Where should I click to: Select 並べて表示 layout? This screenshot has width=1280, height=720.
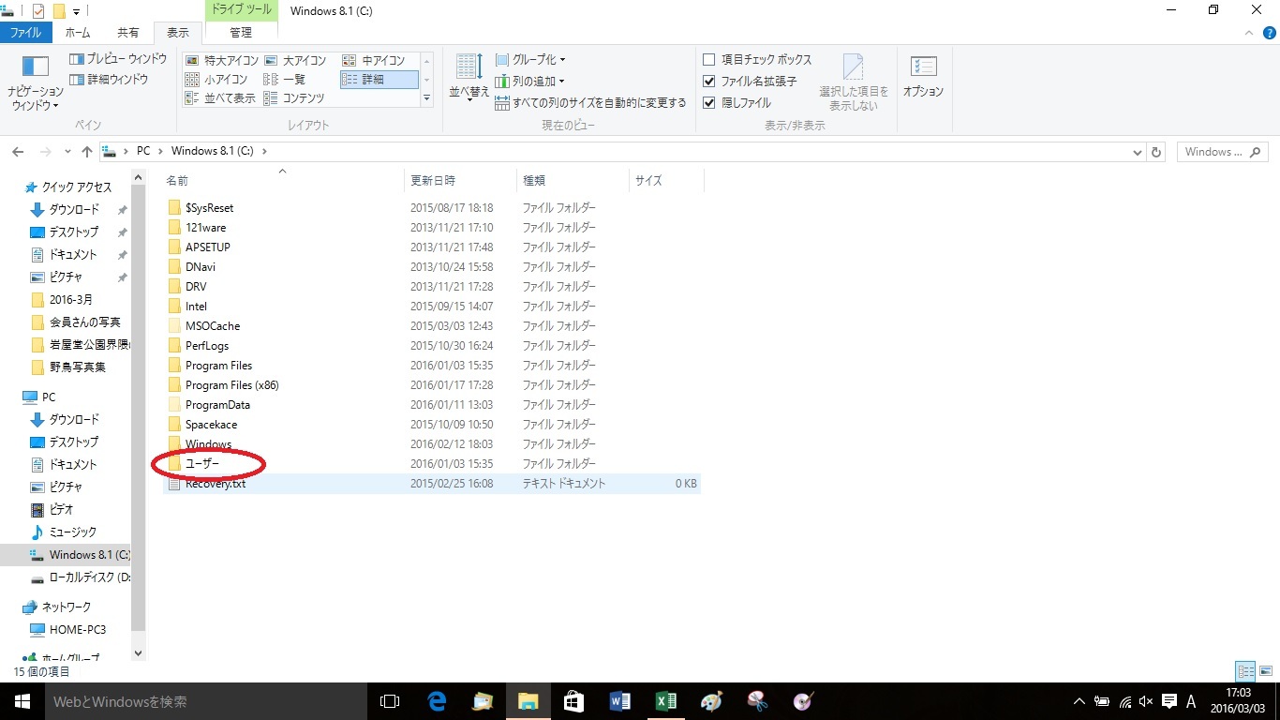click(220, 98)
